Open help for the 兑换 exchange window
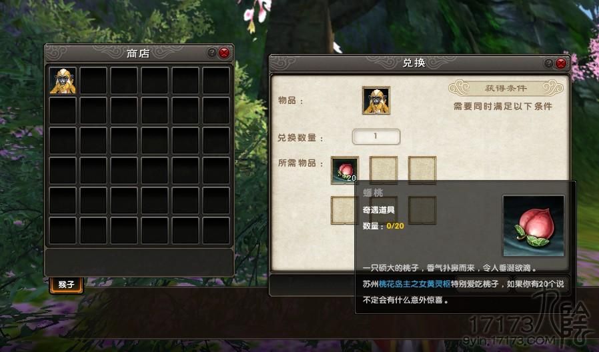599x352 pixels. (x=548, y=63)
